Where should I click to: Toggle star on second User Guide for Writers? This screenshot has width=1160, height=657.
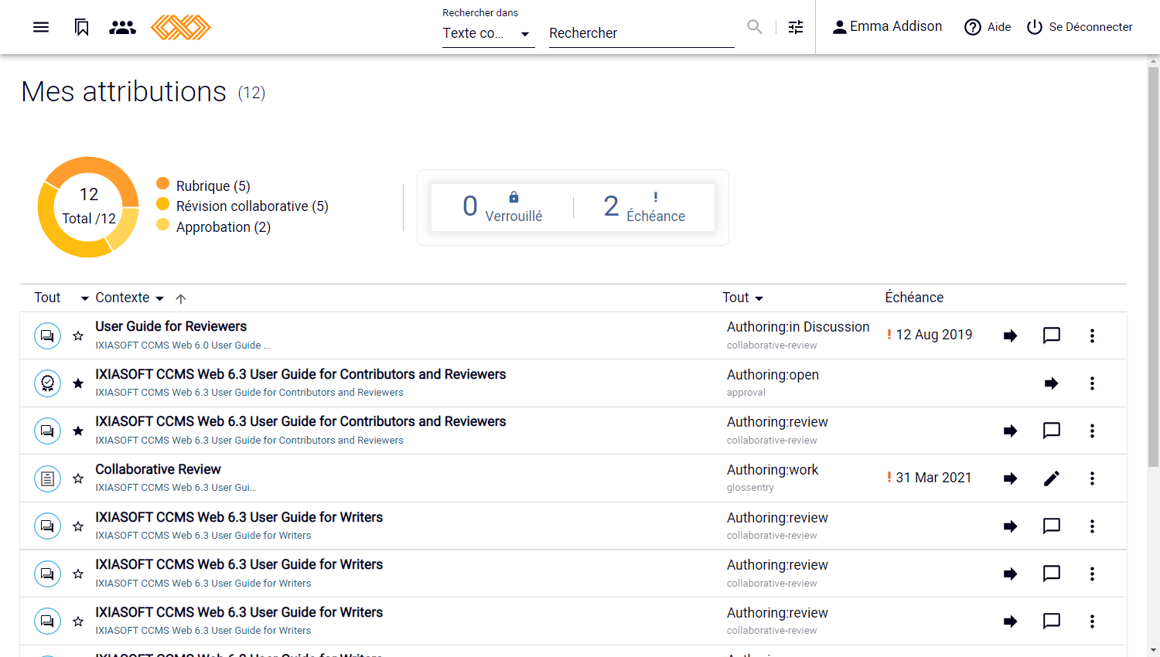[78, 574]
